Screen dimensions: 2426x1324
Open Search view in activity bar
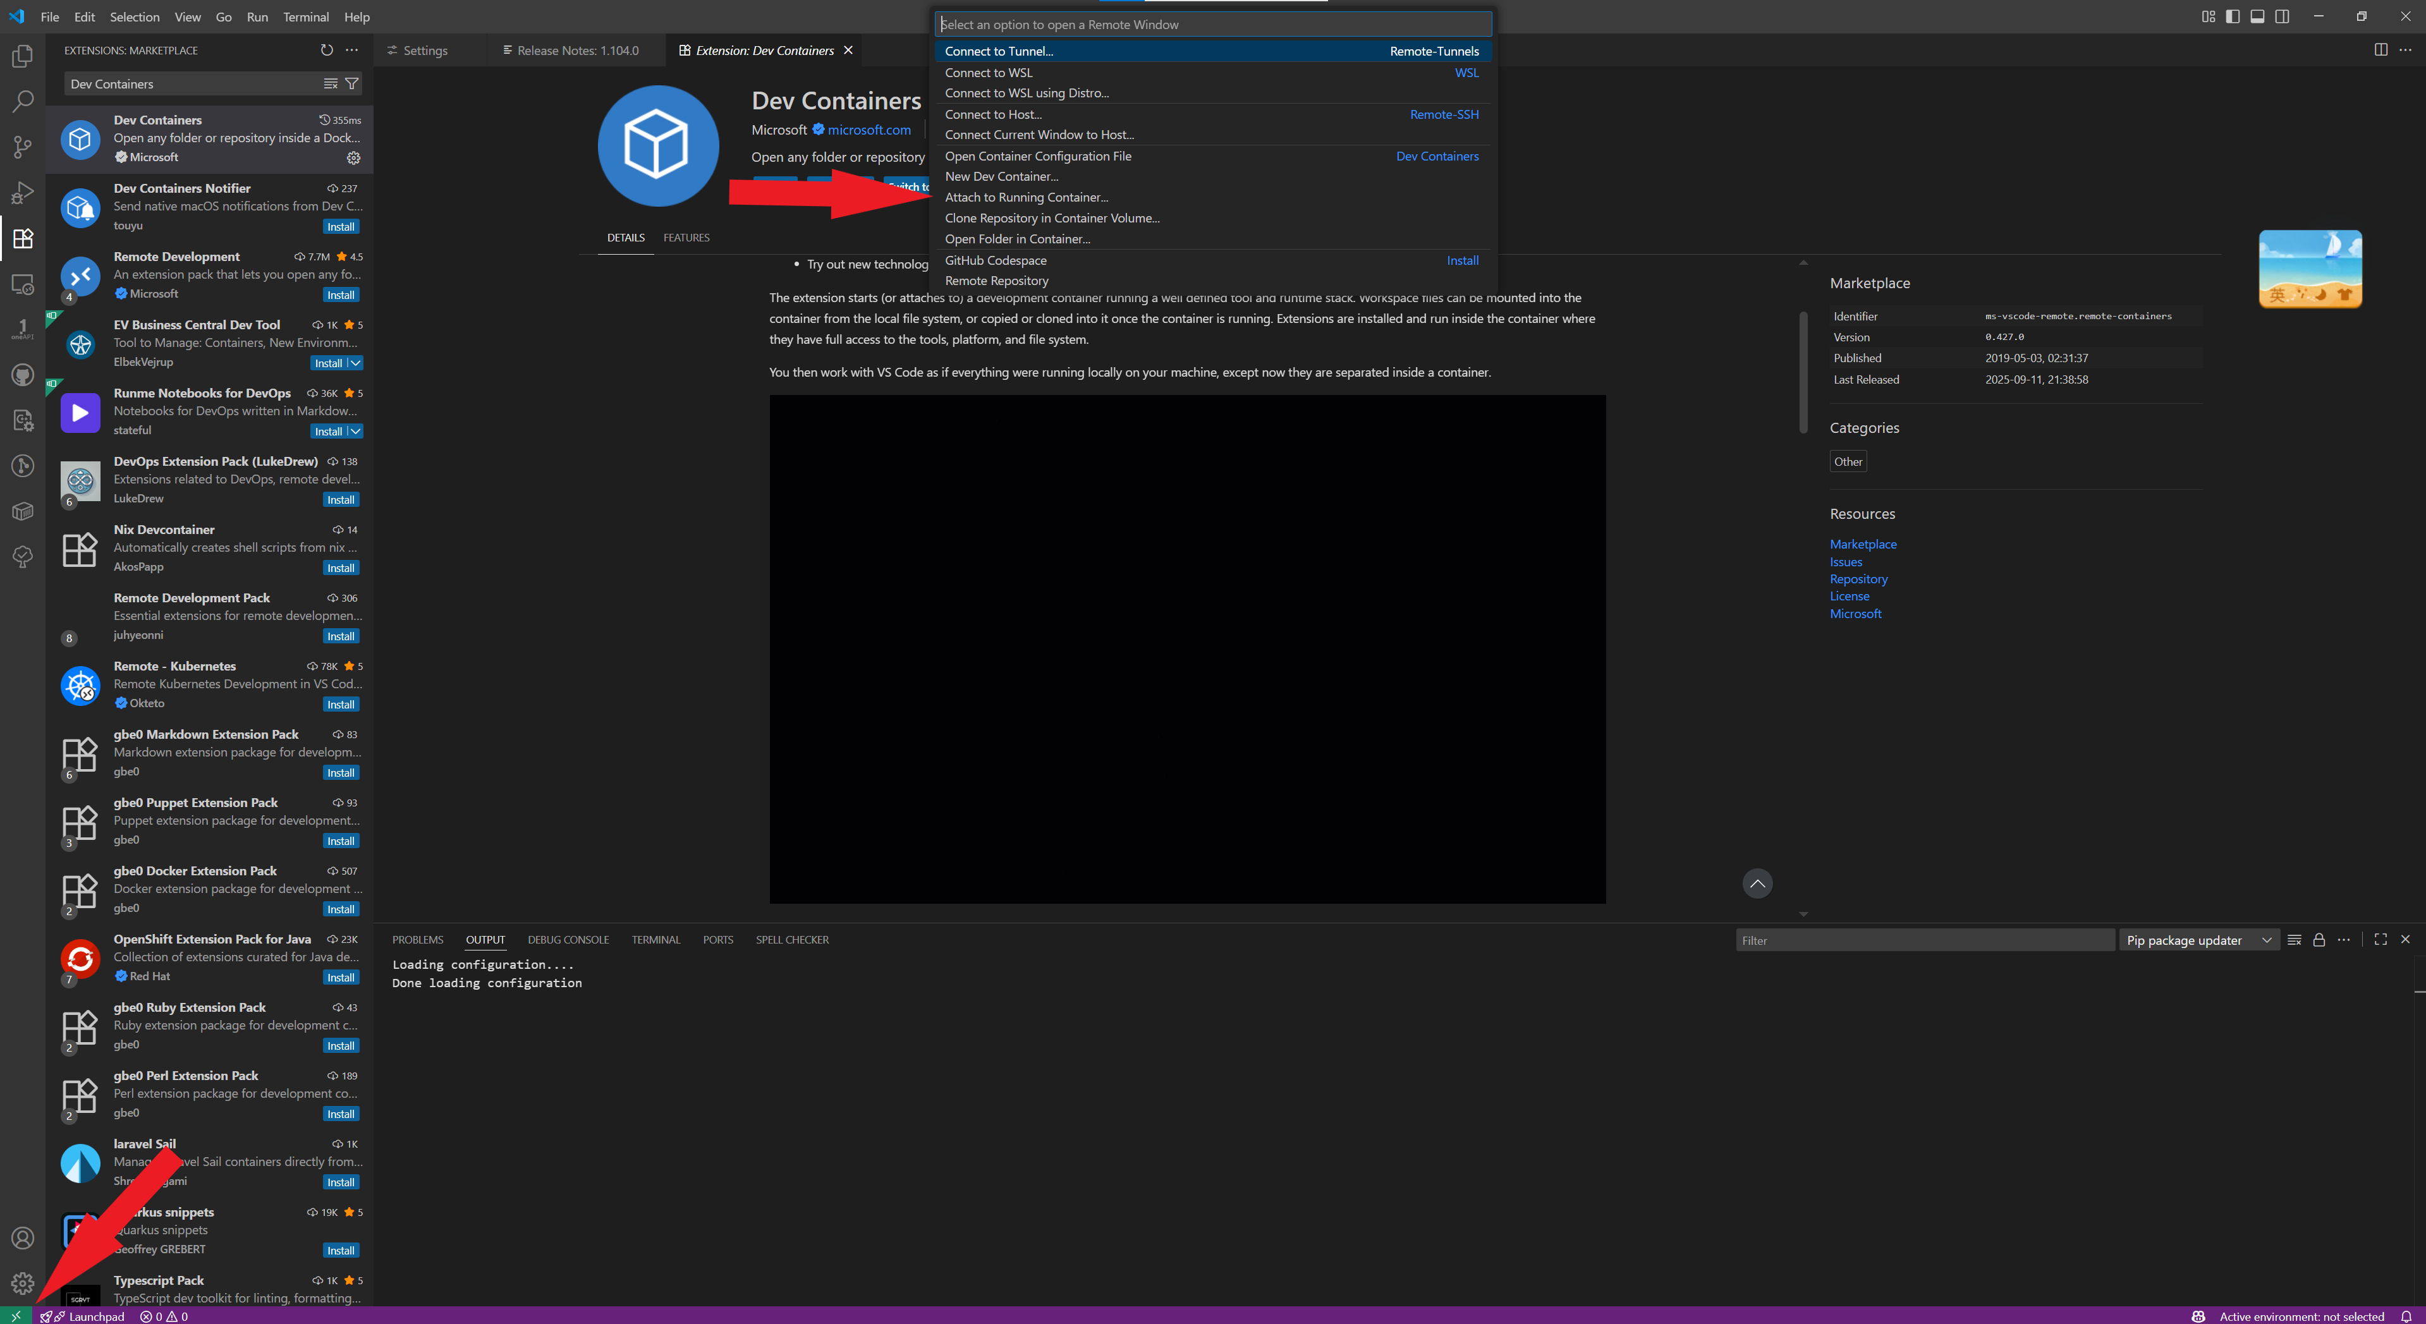(23, 100)
